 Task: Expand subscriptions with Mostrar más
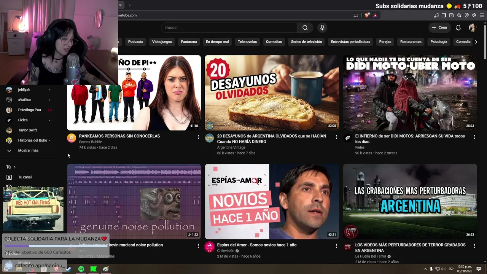point(28,151)
